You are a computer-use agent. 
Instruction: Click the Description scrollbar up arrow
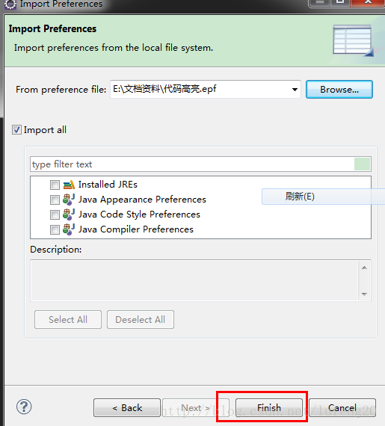click(x=364, y=268)
